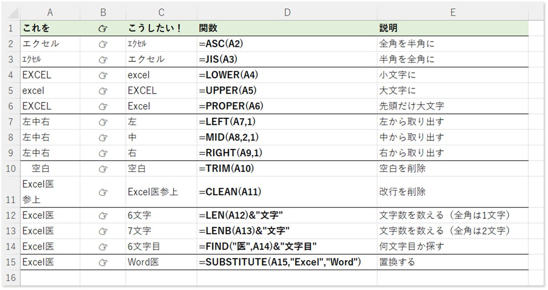Click the 文字数を数える（全角は2文字） cell
The image size is (548, 290).
click(453, 231)
